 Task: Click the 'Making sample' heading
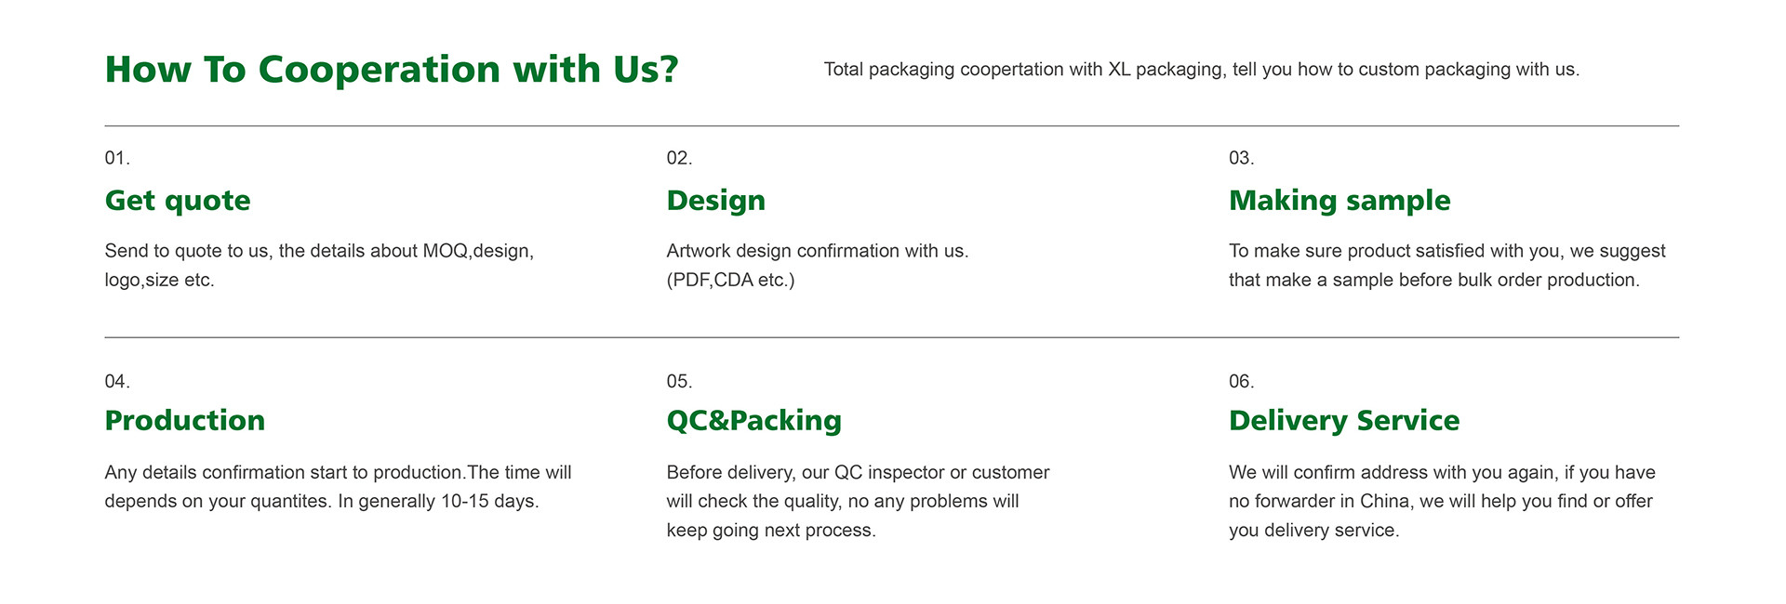click(1339, 201)
